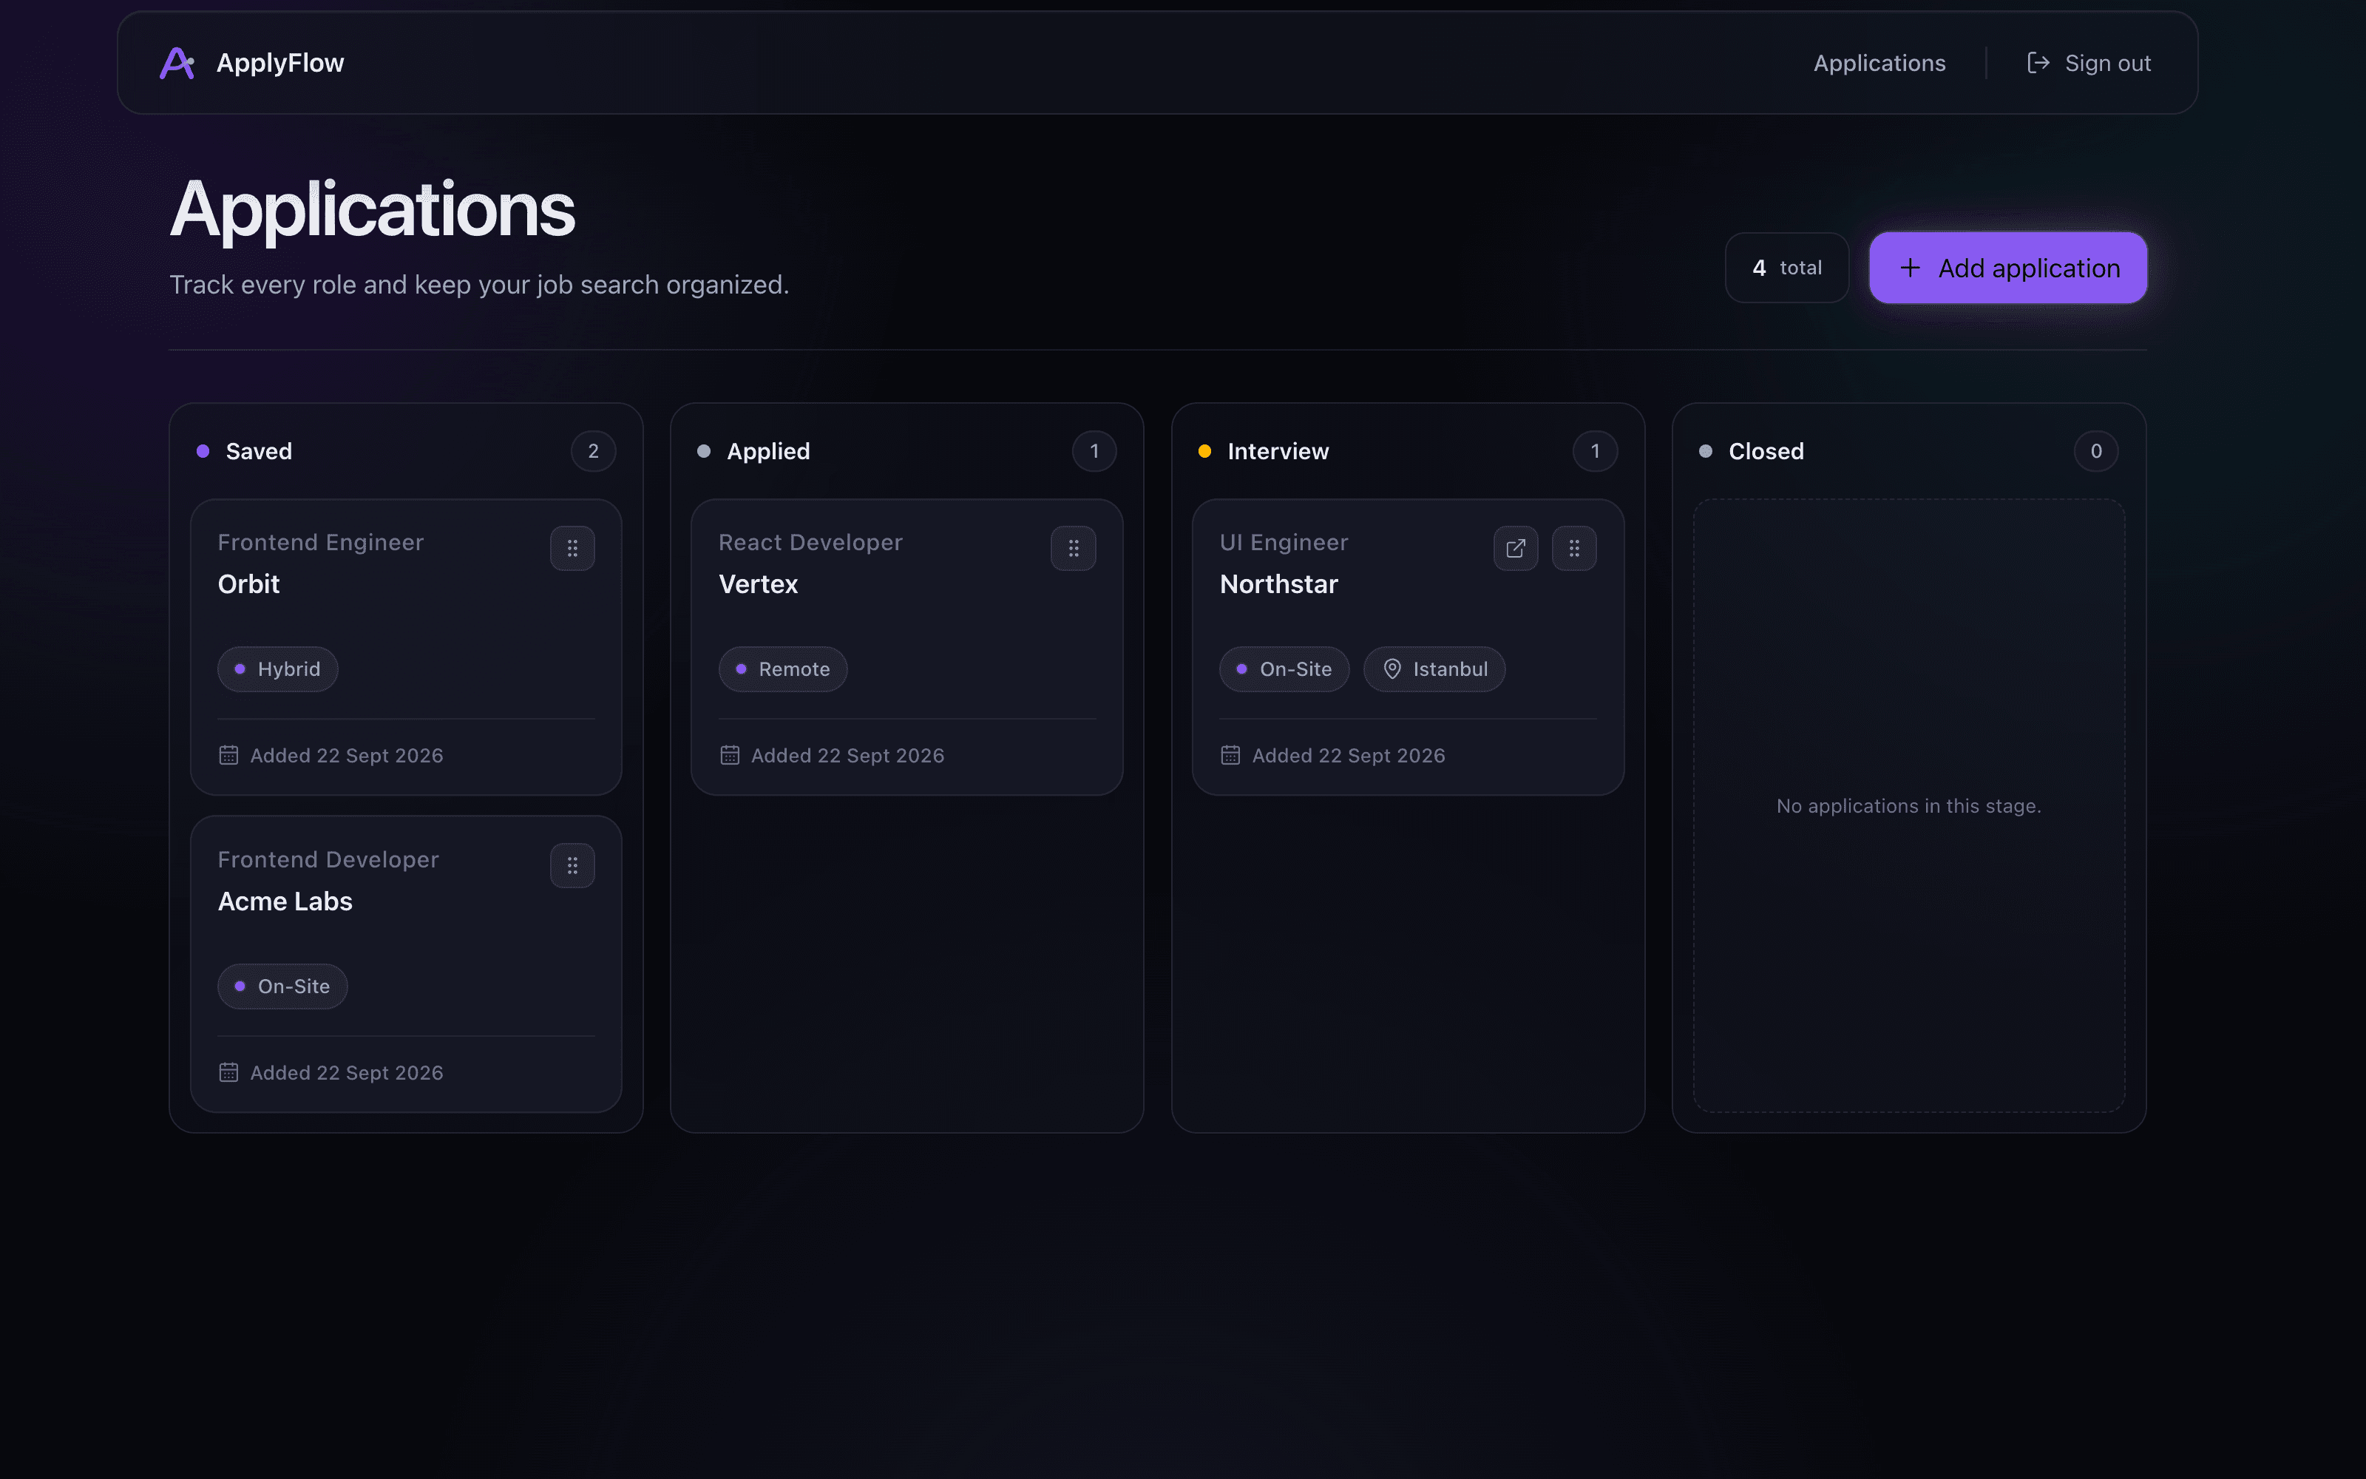Image resolution: width=2366 pixels, height=1479 pixels.
Task: Click the gray dot next to Applied
Action: [703, 451]
